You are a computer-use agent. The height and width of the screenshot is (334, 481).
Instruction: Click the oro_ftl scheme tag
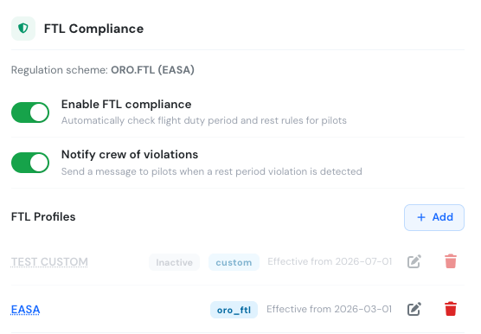(234, 310)
